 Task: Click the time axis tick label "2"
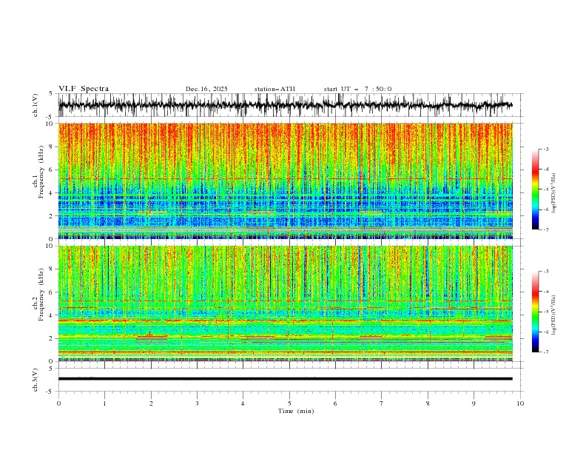pos(151,403)
